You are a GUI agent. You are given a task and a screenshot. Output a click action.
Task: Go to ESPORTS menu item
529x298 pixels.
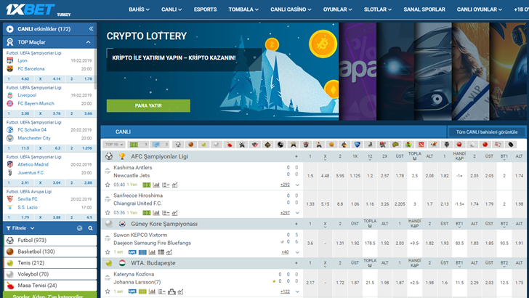[205, 9]
